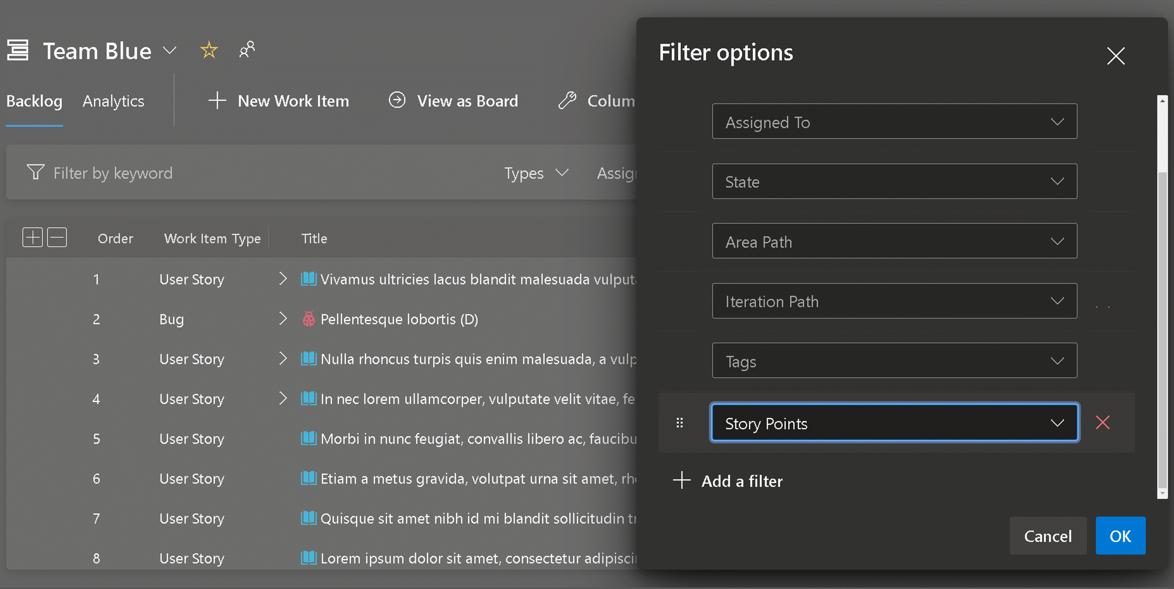Screen dimensions: 1174x589
Task: Click the Team Blue favorites star icon
Action: tap(208, 50)
